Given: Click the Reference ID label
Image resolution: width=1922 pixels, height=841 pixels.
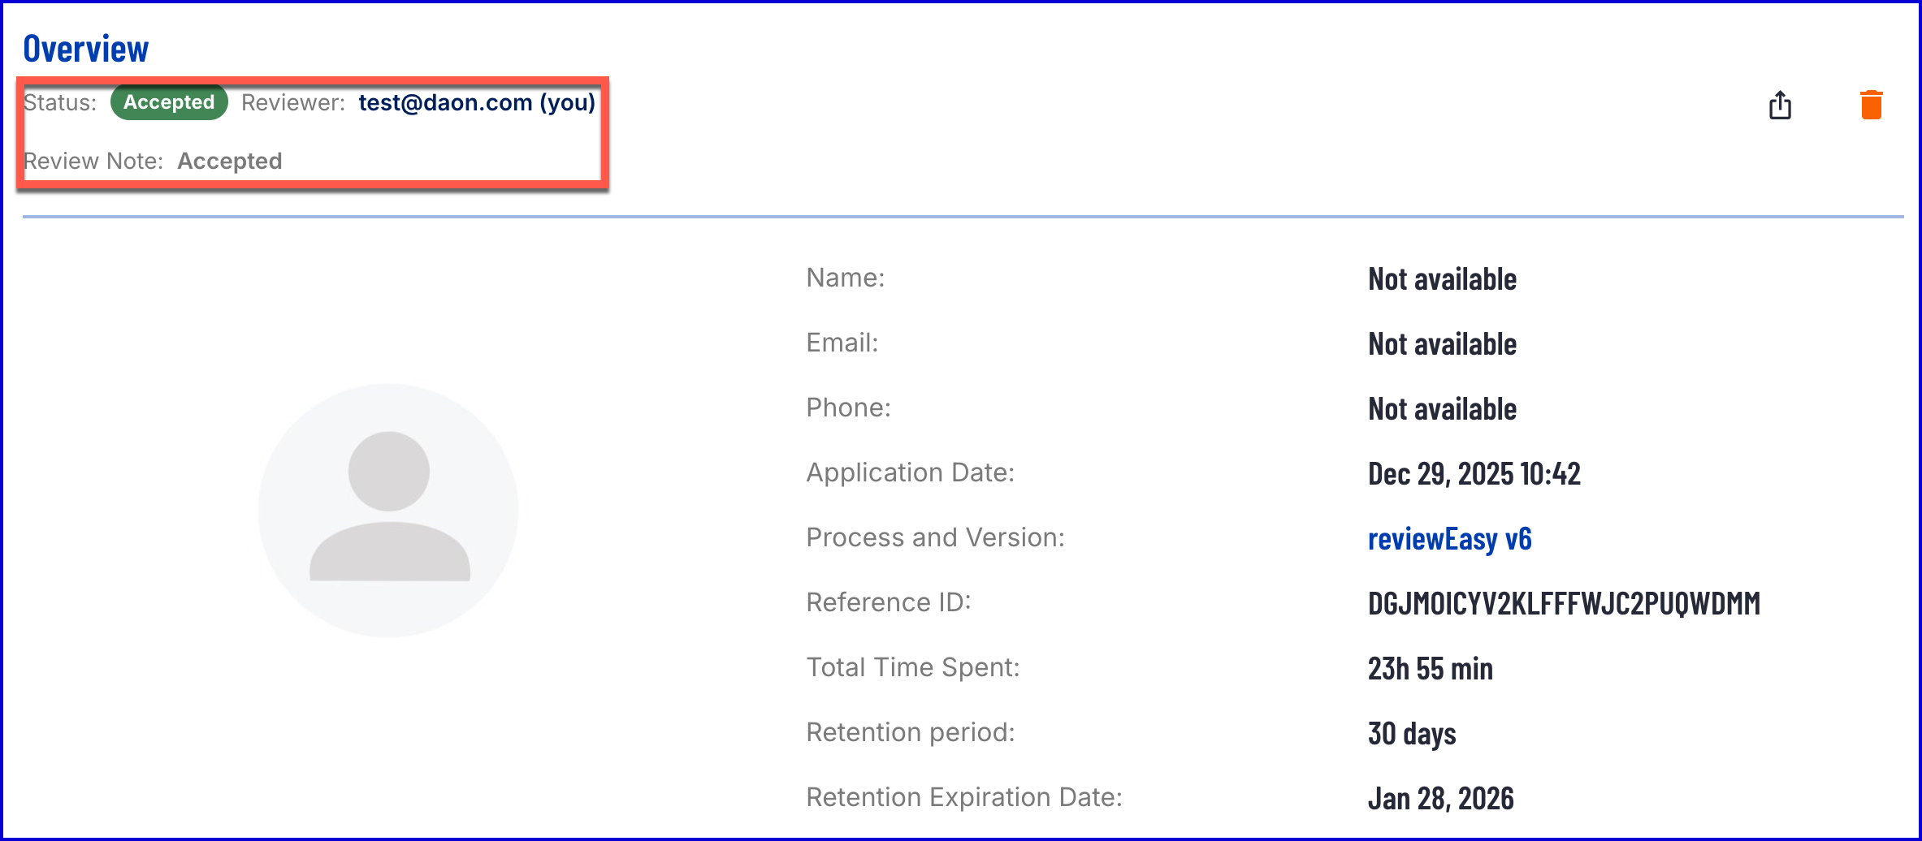Looking at the screenshot, I should [x=888, y=602].
